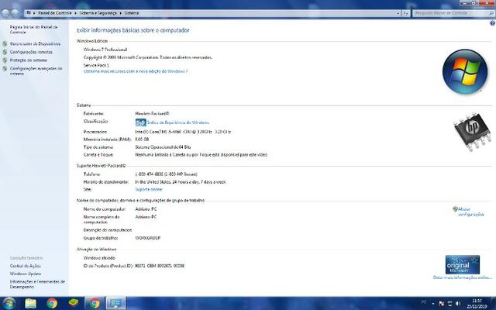
Task: Select the 8,00 GB RAM value
Action: (142, 139)
